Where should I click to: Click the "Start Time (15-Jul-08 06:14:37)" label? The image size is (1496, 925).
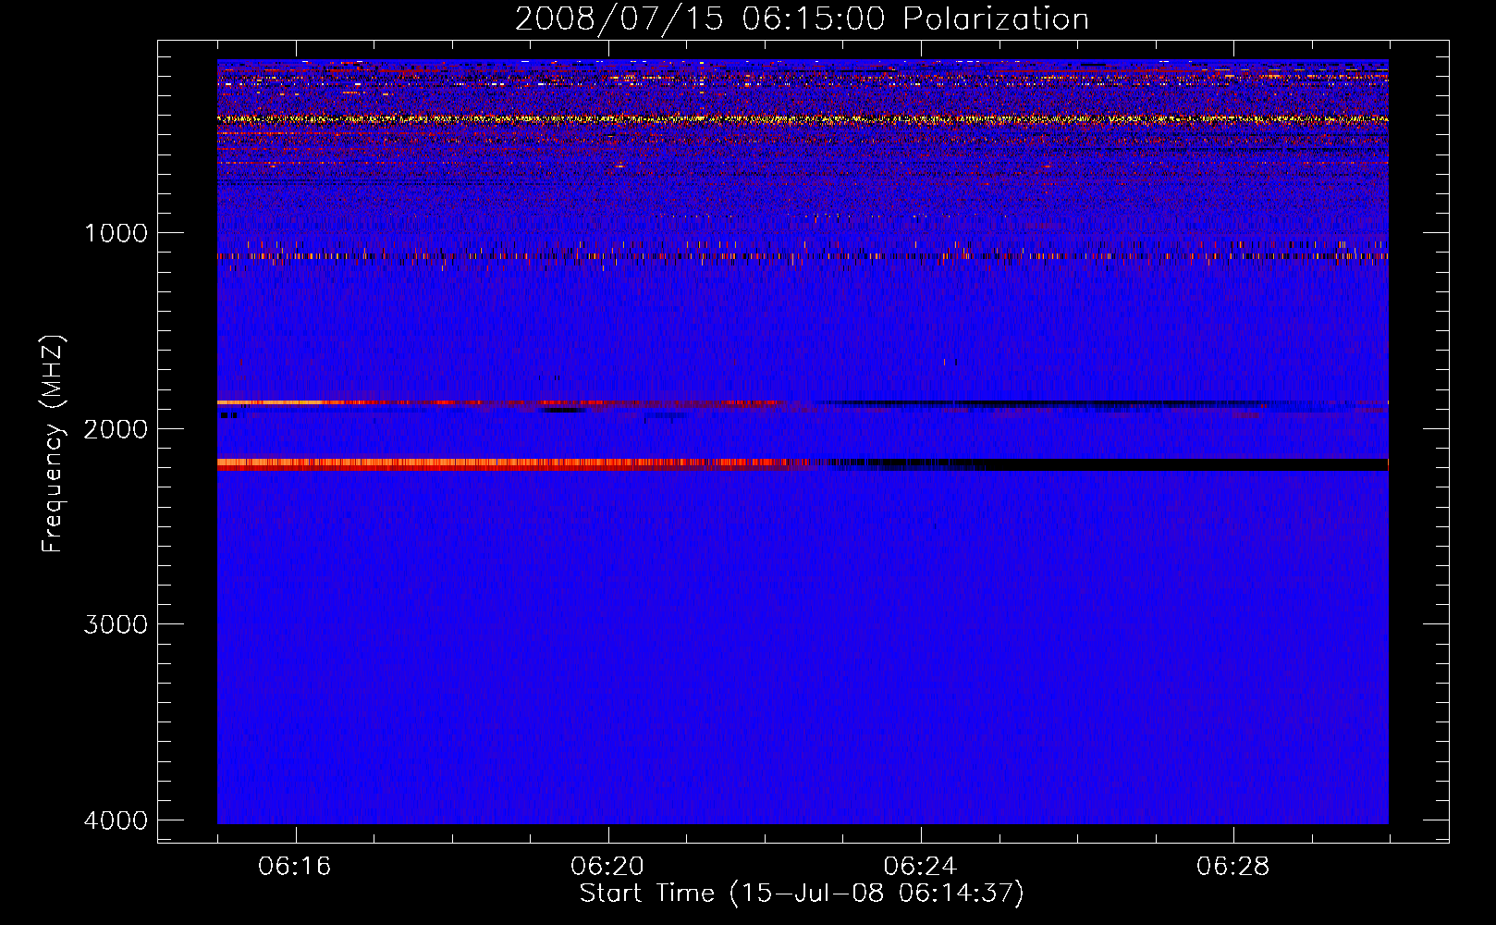tap(802, 894)
